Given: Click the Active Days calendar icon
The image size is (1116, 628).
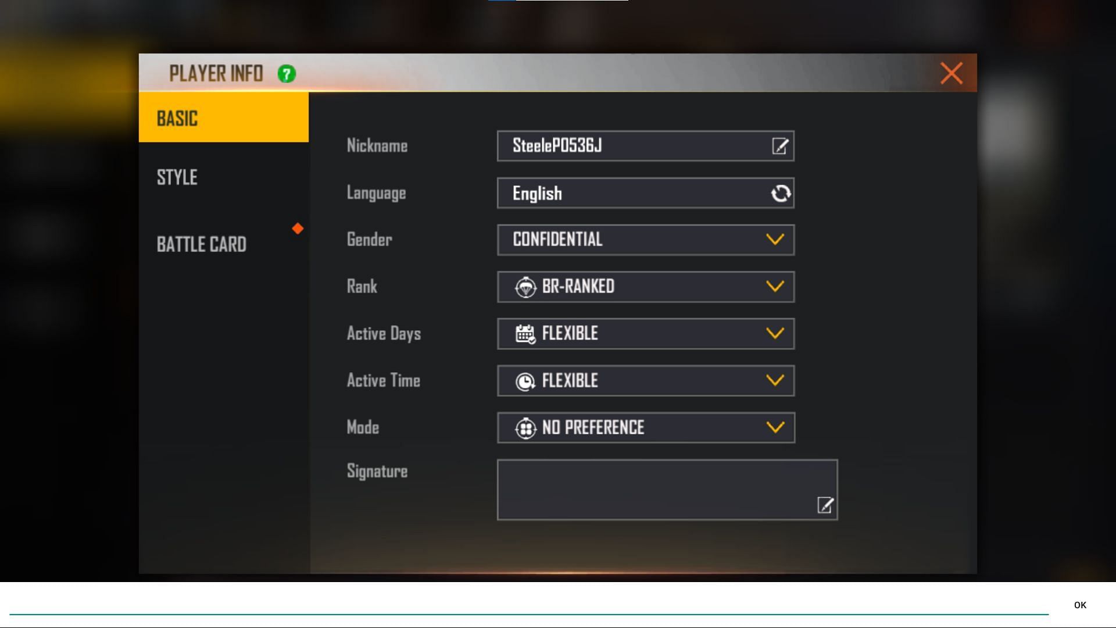Looking at the screenshot, I should 525,334.
